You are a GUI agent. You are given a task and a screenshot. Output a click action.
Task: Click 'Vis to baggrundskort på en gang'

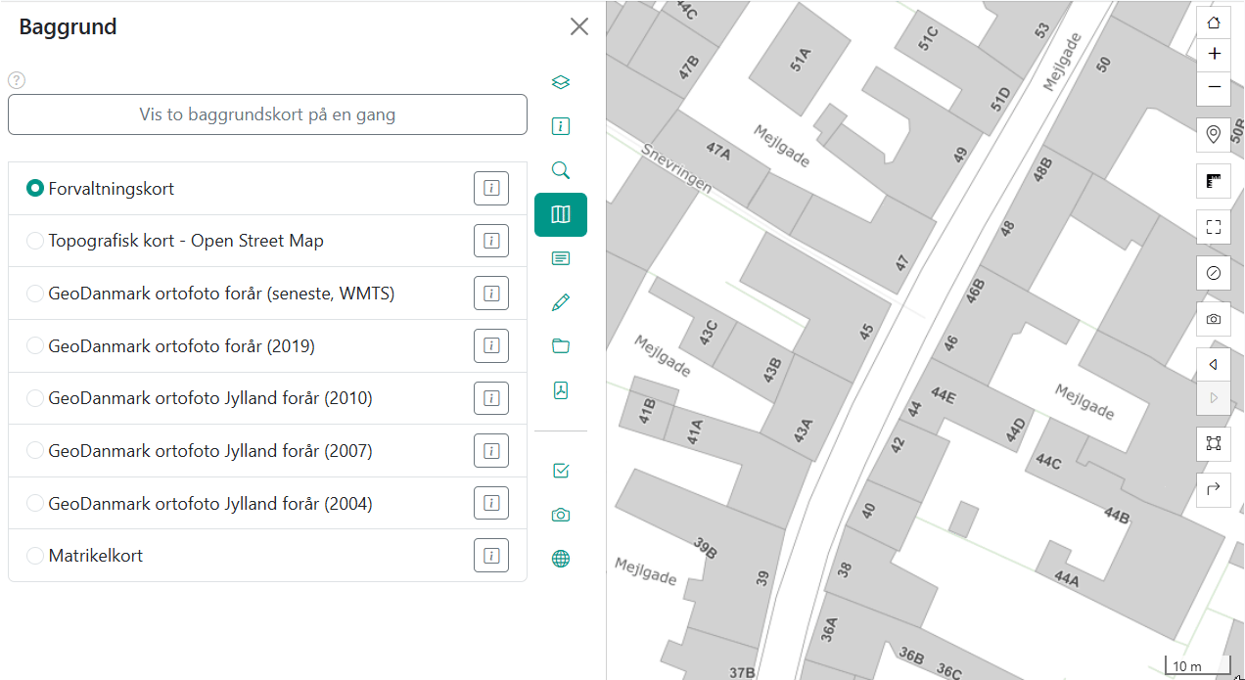point(267,114)
